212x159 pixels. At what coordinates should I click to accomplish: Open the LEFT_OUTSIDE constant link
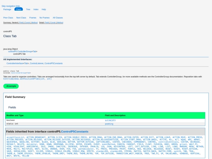point(142,146)
